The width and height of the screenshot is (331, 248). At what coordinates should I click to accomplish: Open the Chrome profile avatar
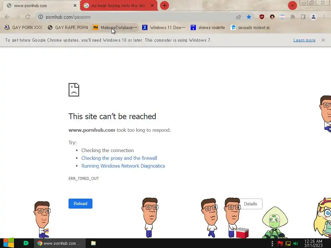click(x=314, y=17)
